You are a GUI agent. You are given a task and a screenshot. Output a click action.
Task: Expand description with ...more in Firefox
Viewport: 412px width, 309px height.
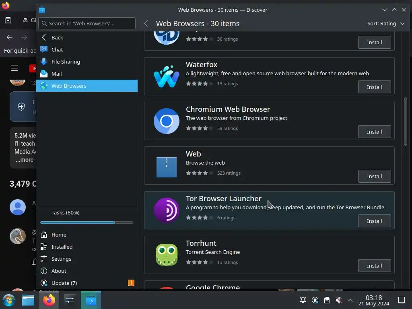click(x=25, y=160)
